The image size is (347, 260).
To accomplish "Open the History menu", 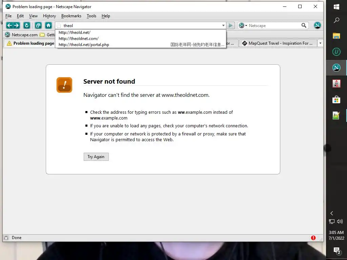I will tap(49, 16).
